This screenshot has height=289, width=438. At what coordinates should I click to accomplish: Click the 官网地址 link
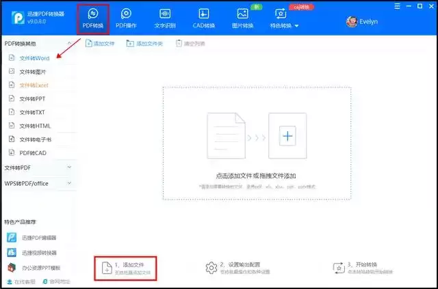pos(56,281)
